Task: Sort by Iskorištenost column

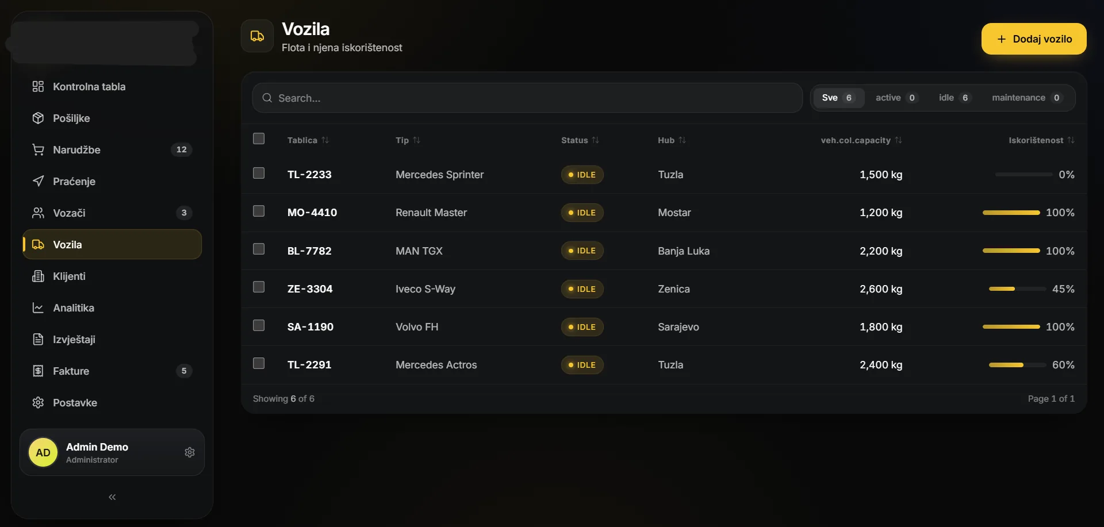Action: click(1041, 140)
